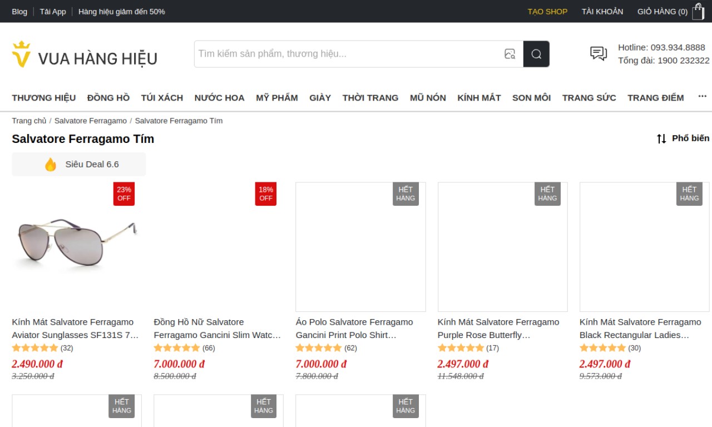Click the Hết Hàng badge on Áo Polo
This screenshot has width=712, height=427.
[406, 193]
